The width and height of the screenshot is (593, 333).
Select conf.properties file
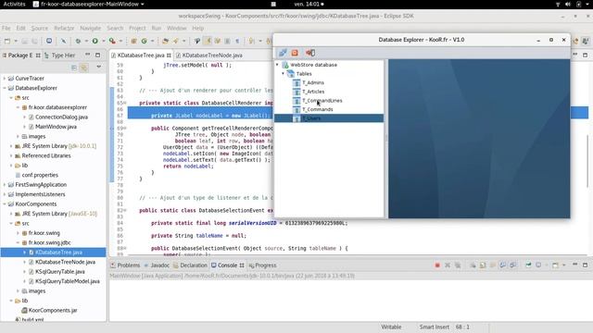click(x=40, y=175)
